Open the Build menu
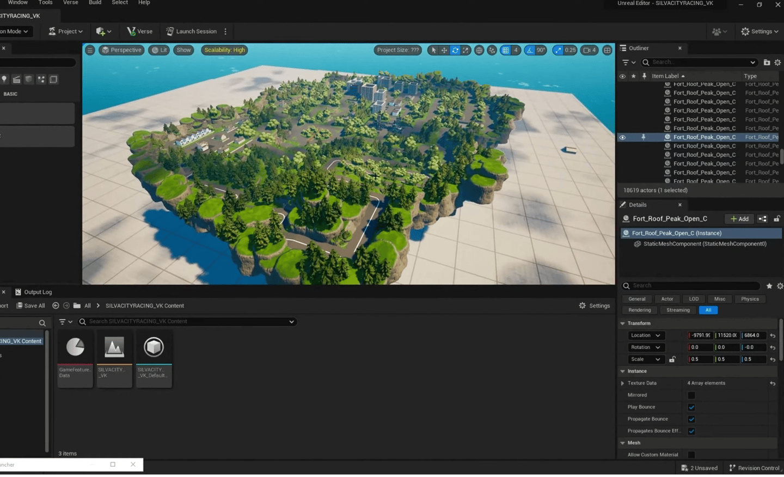The height and width of the screenshot is (477, 784). pos(95,3)
